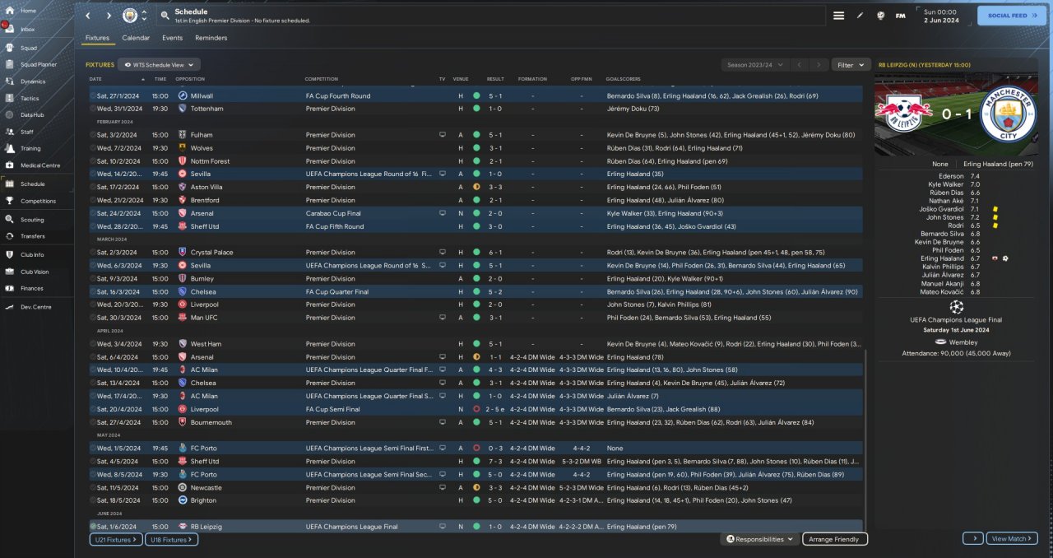Open the WTS Schedule View dropdown

[159, 64]
